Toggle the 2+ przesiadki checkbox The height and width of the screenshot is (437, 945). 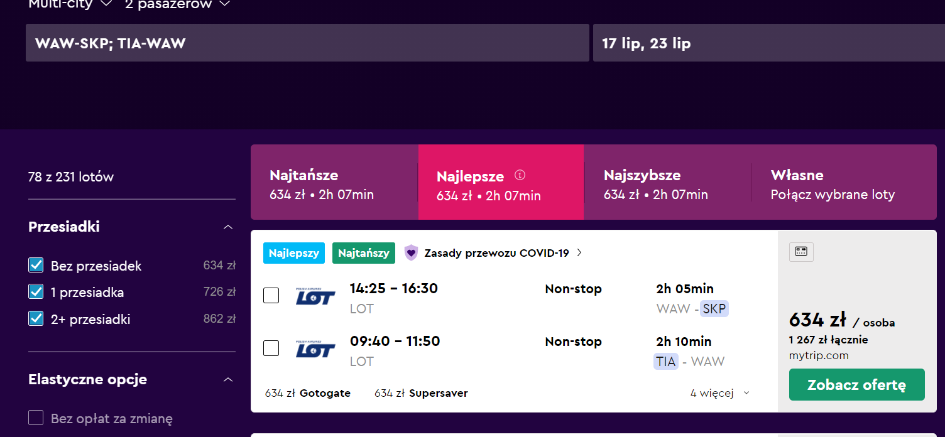point(36,319)
